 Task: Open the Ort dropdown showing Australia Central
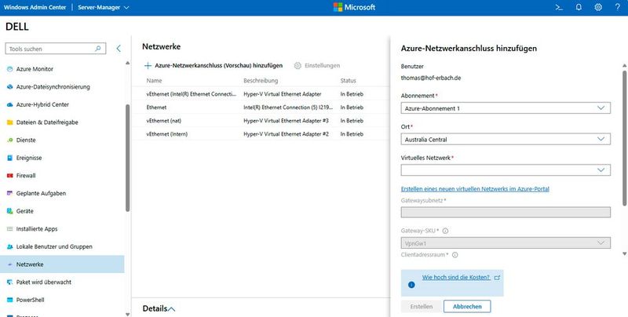506,140
